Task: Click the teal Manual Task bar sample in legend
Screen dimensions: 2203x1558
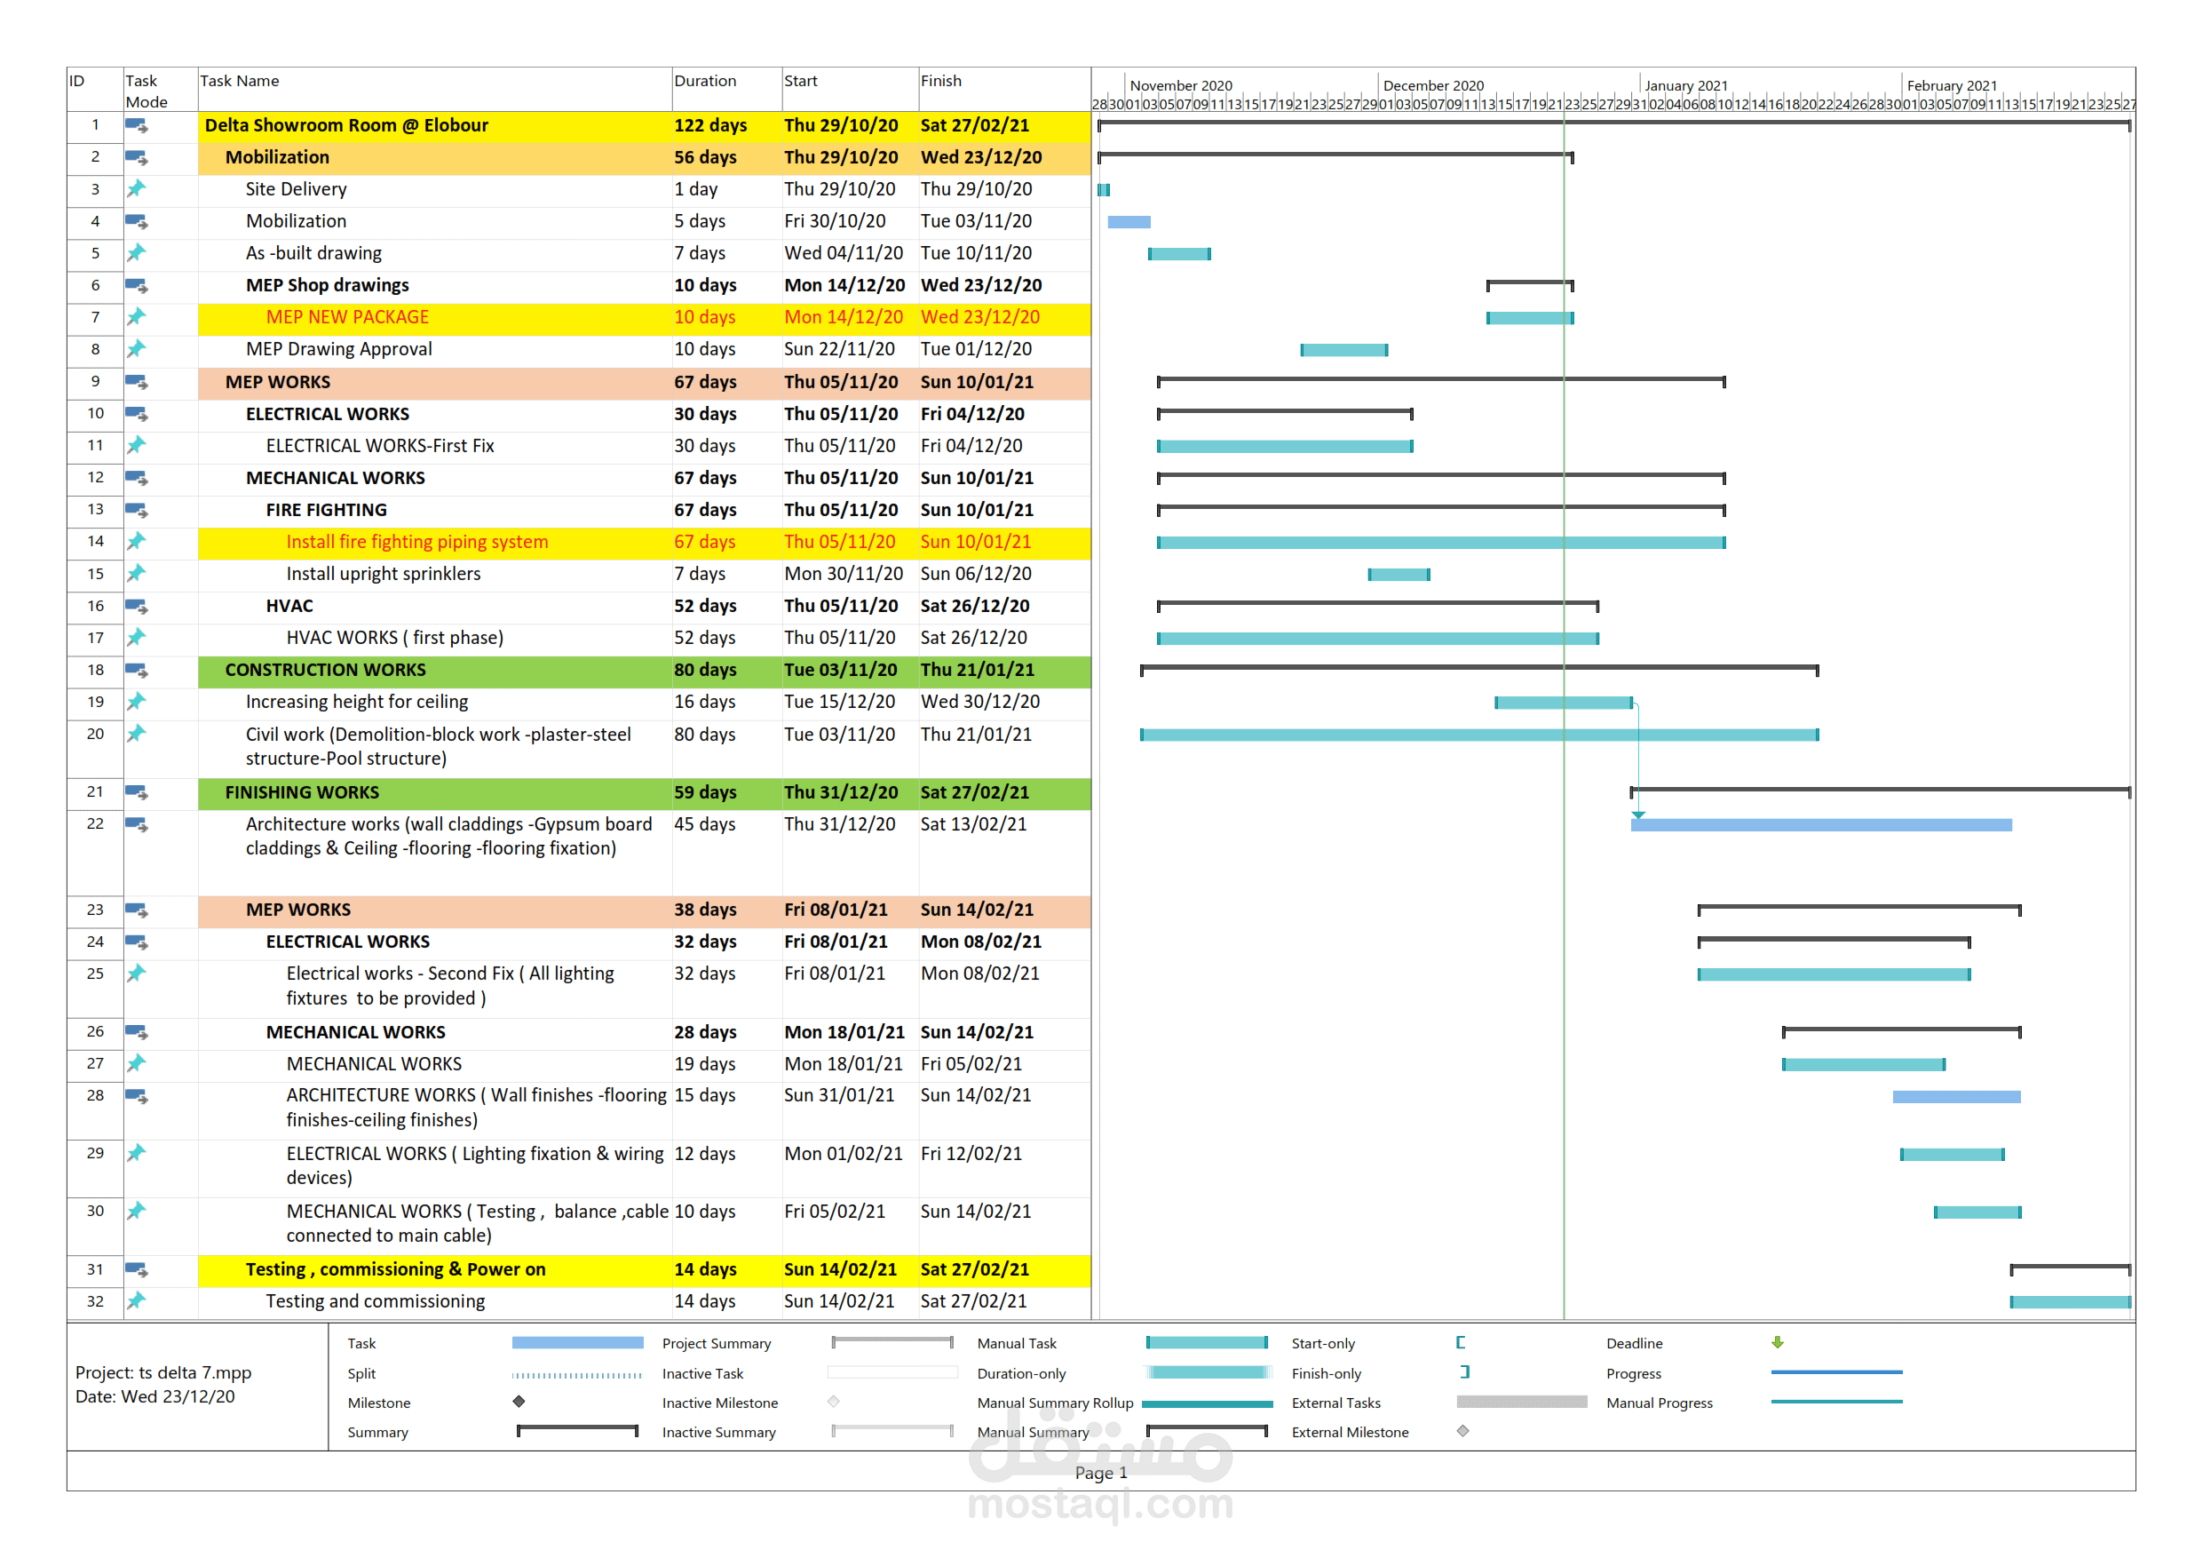Action: (x=1207, y=1343)
